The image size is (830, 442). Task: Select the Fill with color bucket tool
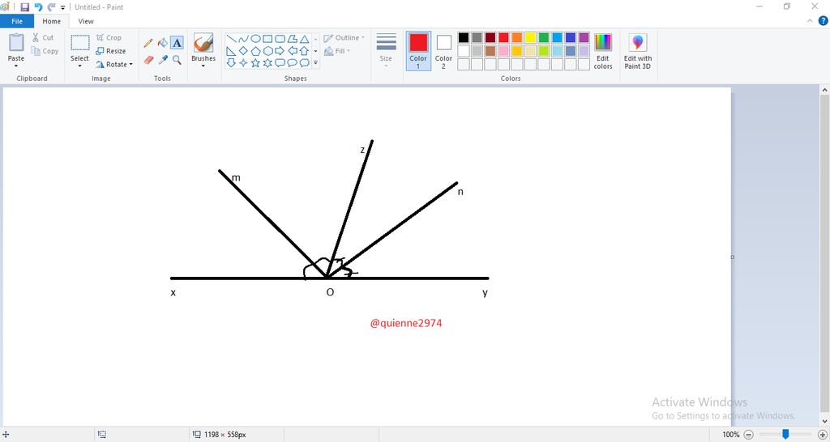(x=162, y=43)
